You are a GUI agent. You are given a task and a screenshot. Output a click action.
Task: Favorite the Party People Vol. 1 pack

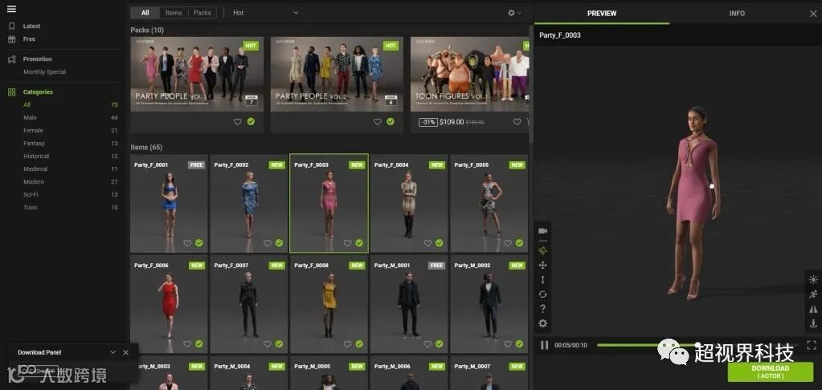238,121
